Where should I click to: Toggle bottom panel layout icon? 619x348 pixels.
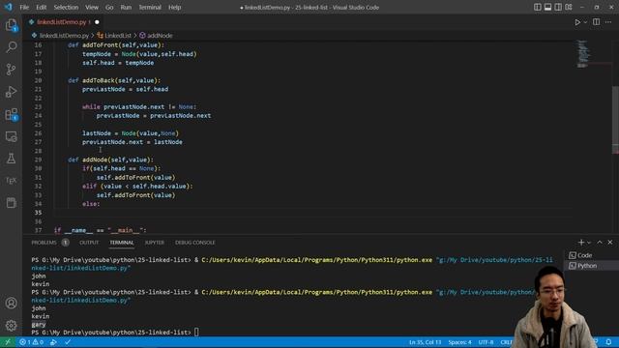[x=547, y=7]
